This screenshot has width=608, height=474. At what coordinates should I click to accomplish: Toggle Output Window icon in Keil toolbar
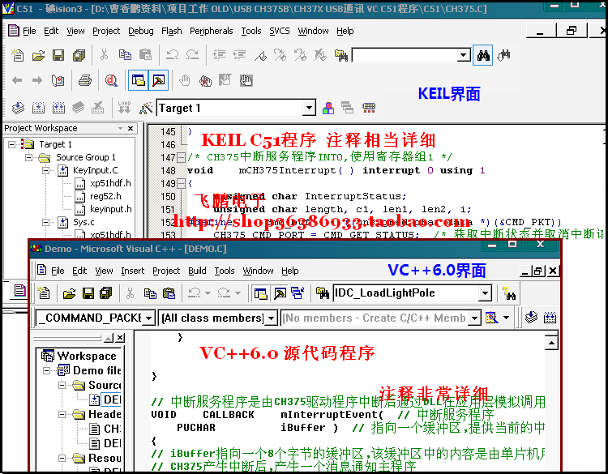(x=159, y=80)
